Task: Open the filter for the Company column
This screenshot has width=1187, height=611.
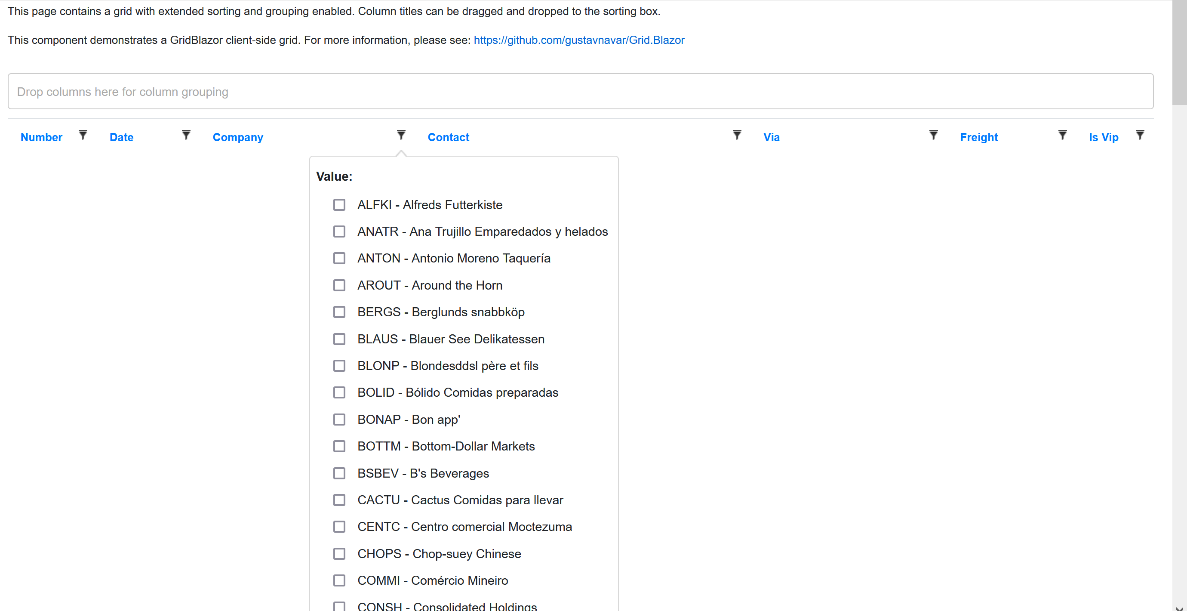Action: [x=401, y=135]
